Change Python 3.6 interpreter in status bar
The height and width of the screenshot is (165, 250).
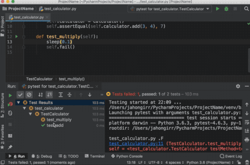(210, 162)
